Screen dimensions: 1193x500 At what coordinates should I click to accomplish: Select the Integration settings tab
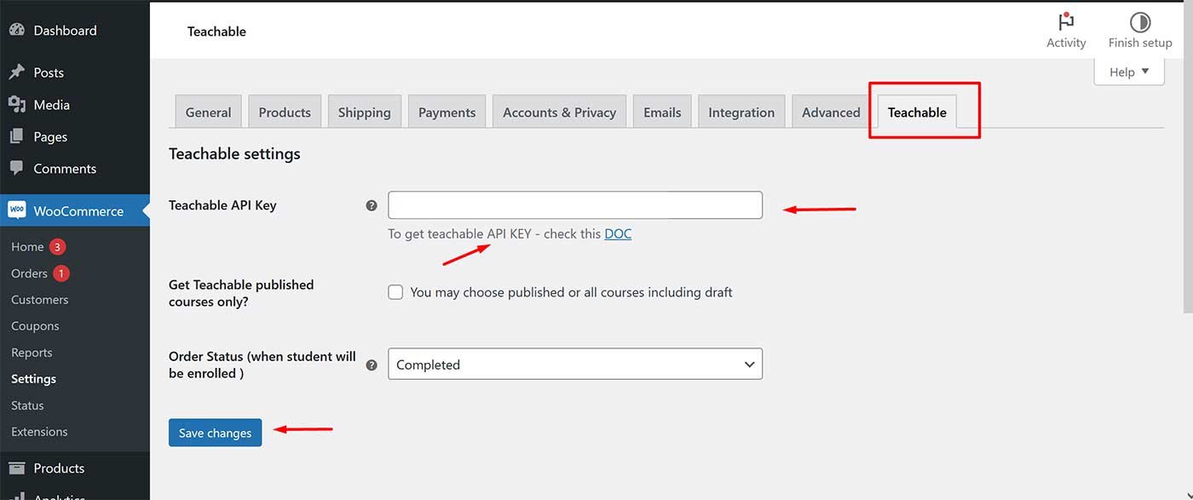[x=741, y=112]
